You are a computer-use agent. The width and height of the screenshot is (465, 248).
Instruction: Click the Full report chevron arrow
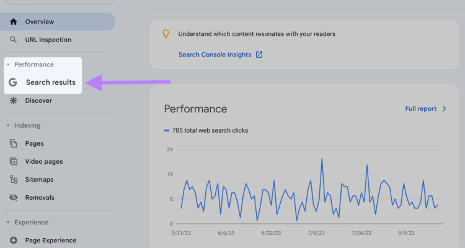click(x=445, y=109)
